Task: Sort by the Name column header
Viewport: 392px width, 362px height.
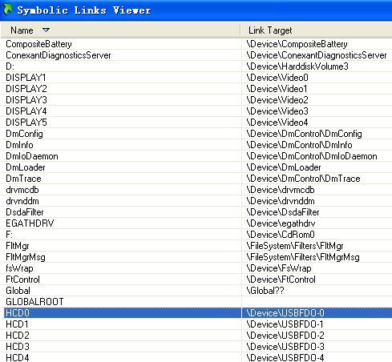Action: point(120,30)
